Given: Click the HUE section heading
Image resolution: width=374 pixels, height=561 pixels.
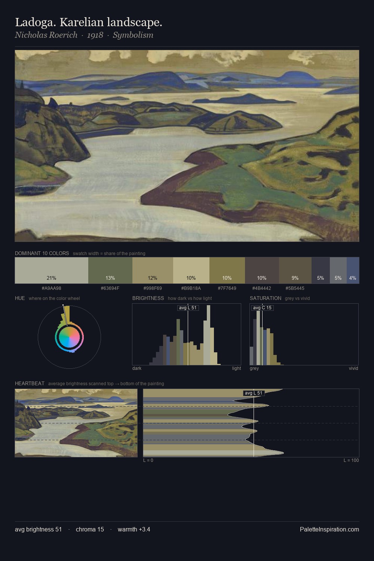Looking at the screenshot, I should point(20,298).
